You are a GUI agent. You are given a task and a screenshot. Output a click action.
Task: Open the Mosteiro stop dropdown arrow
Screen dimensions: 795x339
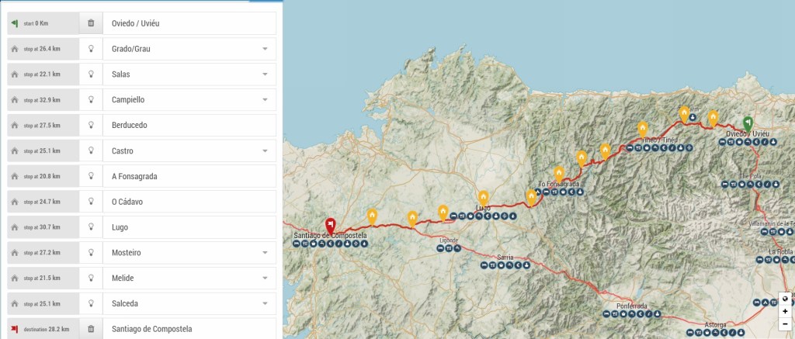coord(265,253)
